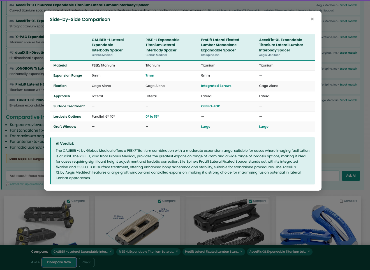This screenshot has height=270, width=370.
Task: Click the Side-by-Side Comparison title
Action: pyautogui.click(x=80, y=19)
